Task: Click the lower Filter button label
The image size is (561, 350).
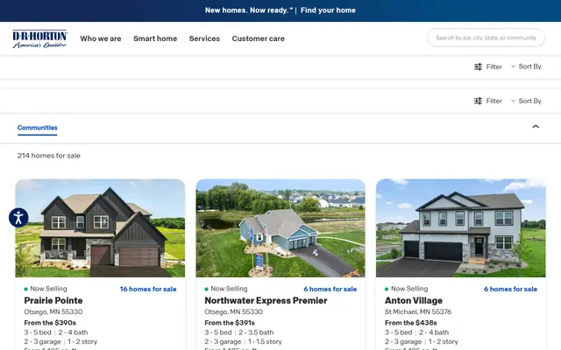Action: 494,101
